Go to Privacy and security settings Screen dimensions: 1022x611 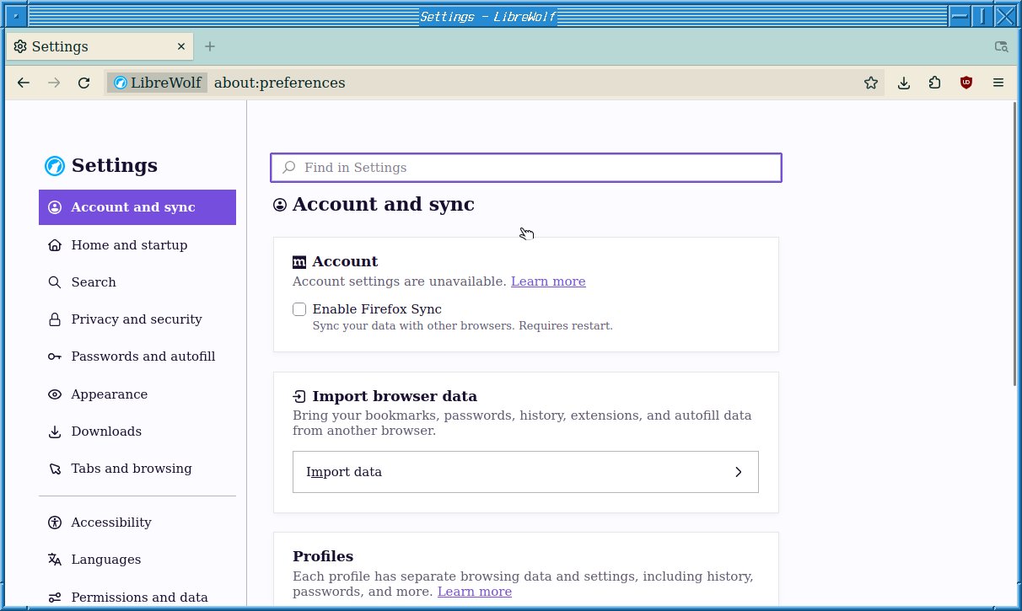click(137, 319)
